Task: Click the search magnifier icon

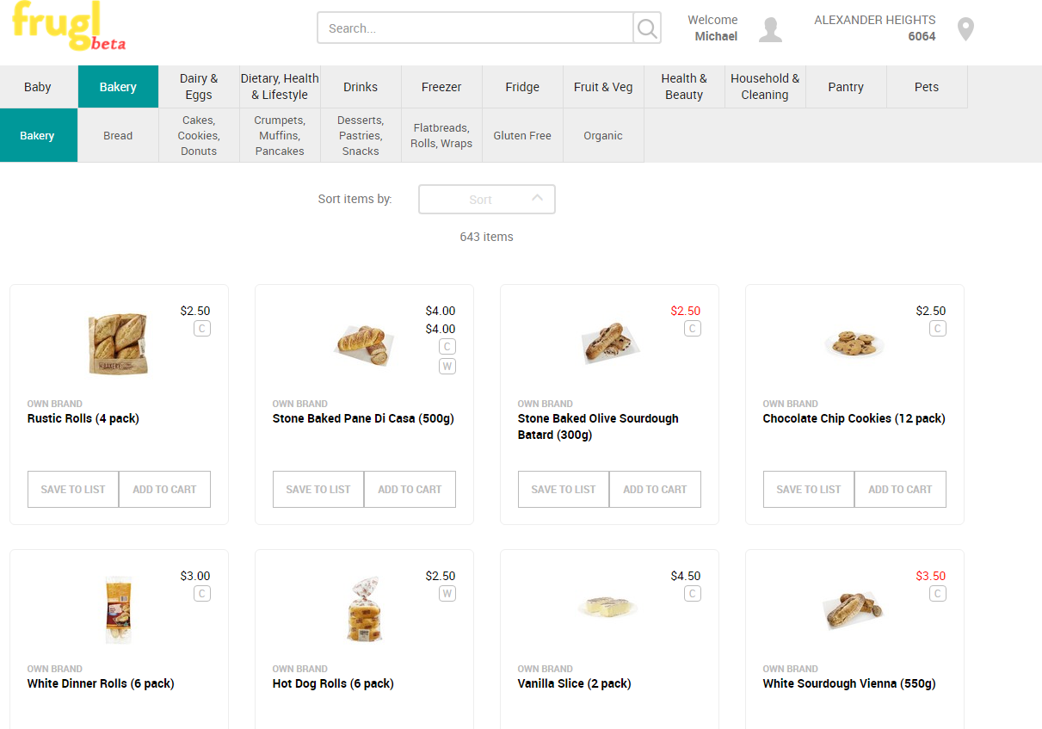Action: pyautogui.click(x=647, y=28)
